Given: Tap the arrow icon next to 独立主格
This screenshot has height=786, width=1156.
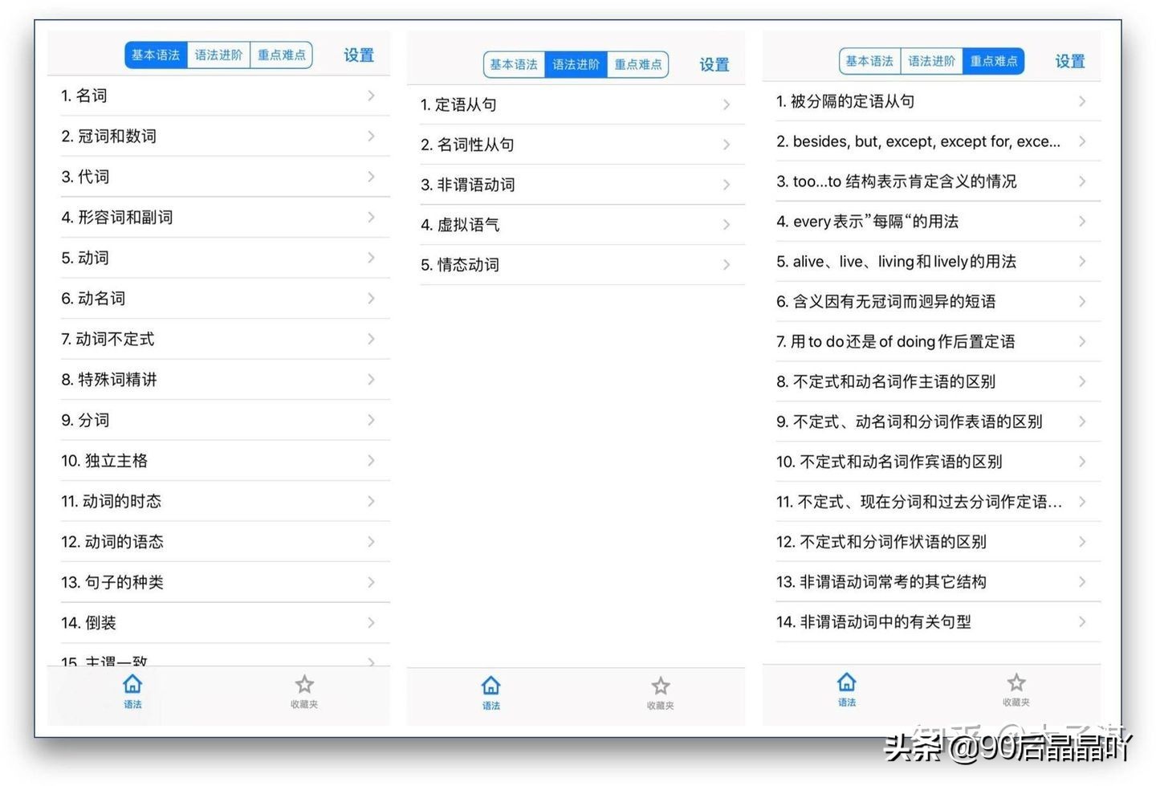Looking at the screenshot, I should (370, 461).
